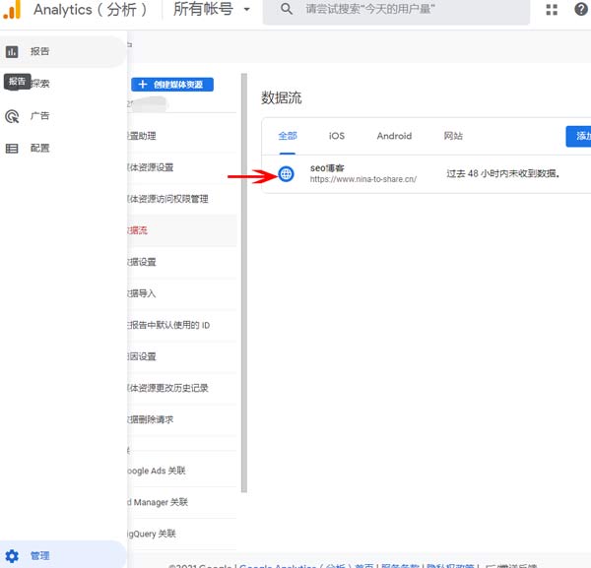Click the search magnifier icon
Viewport: 591px width, 568px height.
coord(287,9)
